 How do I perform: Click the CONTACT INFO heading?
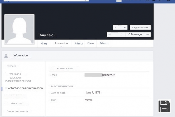(65, 69)
